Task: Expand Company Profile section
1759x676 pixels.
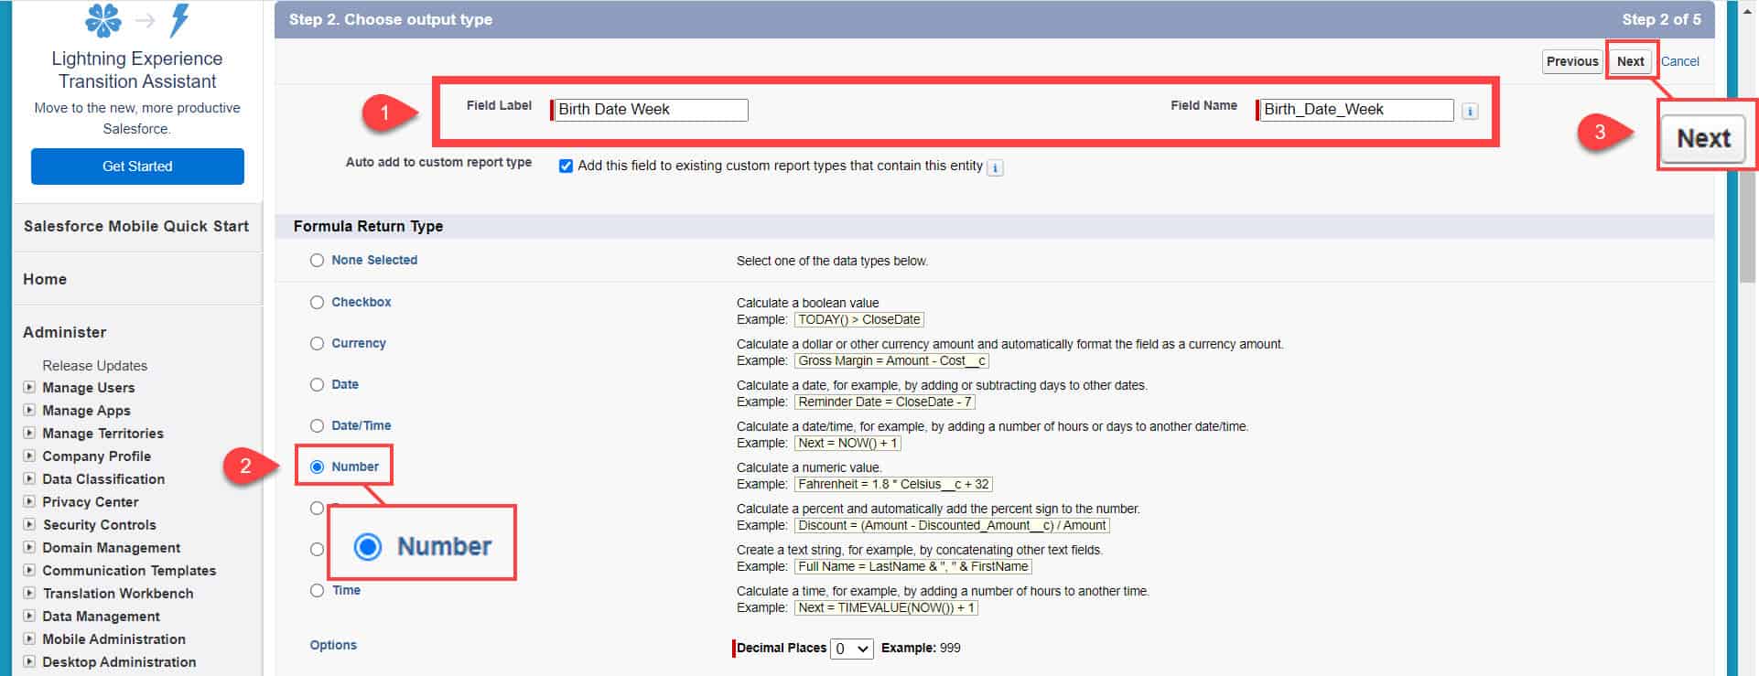Action: pos(29,456)
